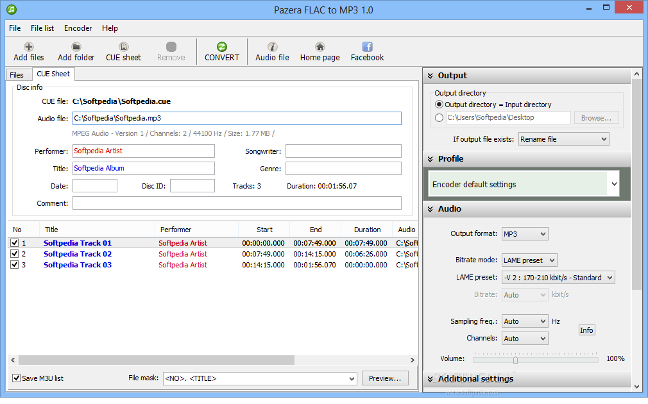Click the Start column header
Viewport: 648px width, 404px height.
click(264, 230)
